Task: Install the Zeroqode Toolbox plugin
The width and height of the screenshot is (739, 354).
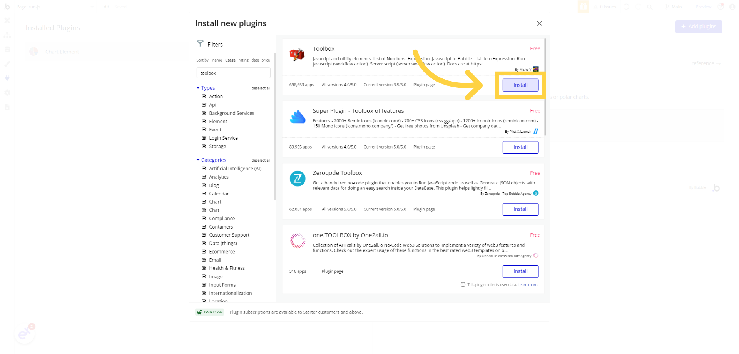Action: [x=520, y=209]
